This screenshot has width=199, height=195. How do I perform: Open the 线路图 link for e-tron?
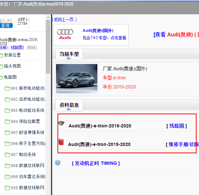click(177, 126)
